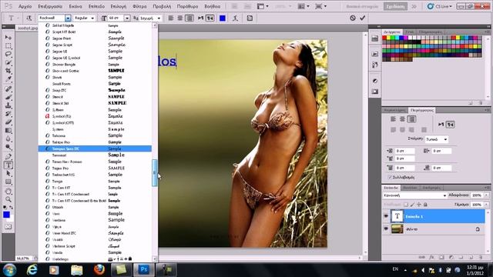This screenshot has height=277, width=493.
Task: Select the Pen tool
Action: [8, 156]
